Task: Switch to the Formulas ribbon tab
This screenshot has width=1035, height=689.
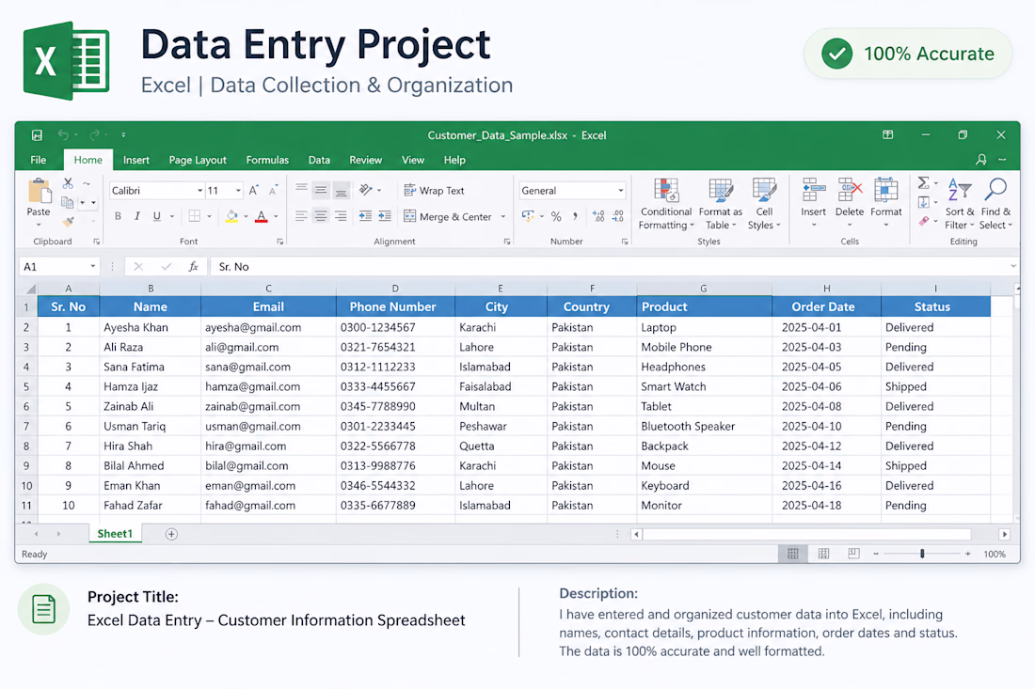Action: tap(267, 160)
